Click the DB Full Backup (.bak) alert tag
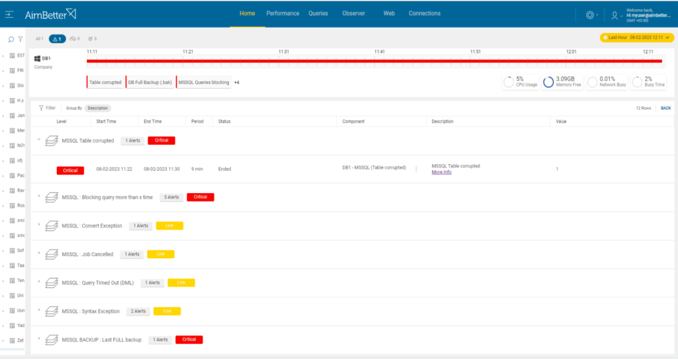The image size is (678, 360). pos(150,82)
